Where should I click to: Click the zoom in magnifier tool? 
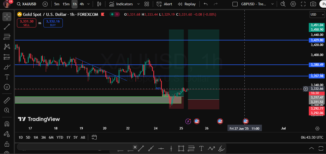click(x=7, y=110)
